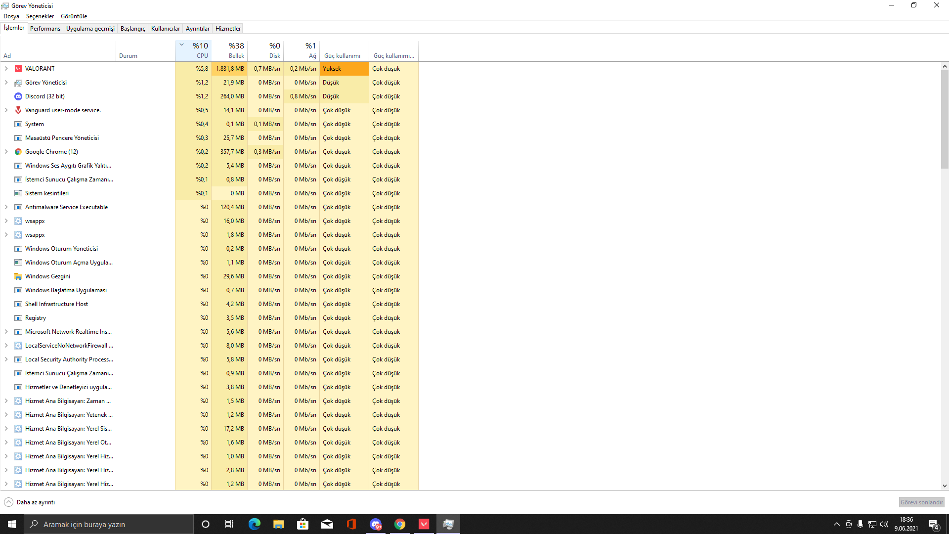Expand Antimalware Service Executable row

(x=6, y=207)
